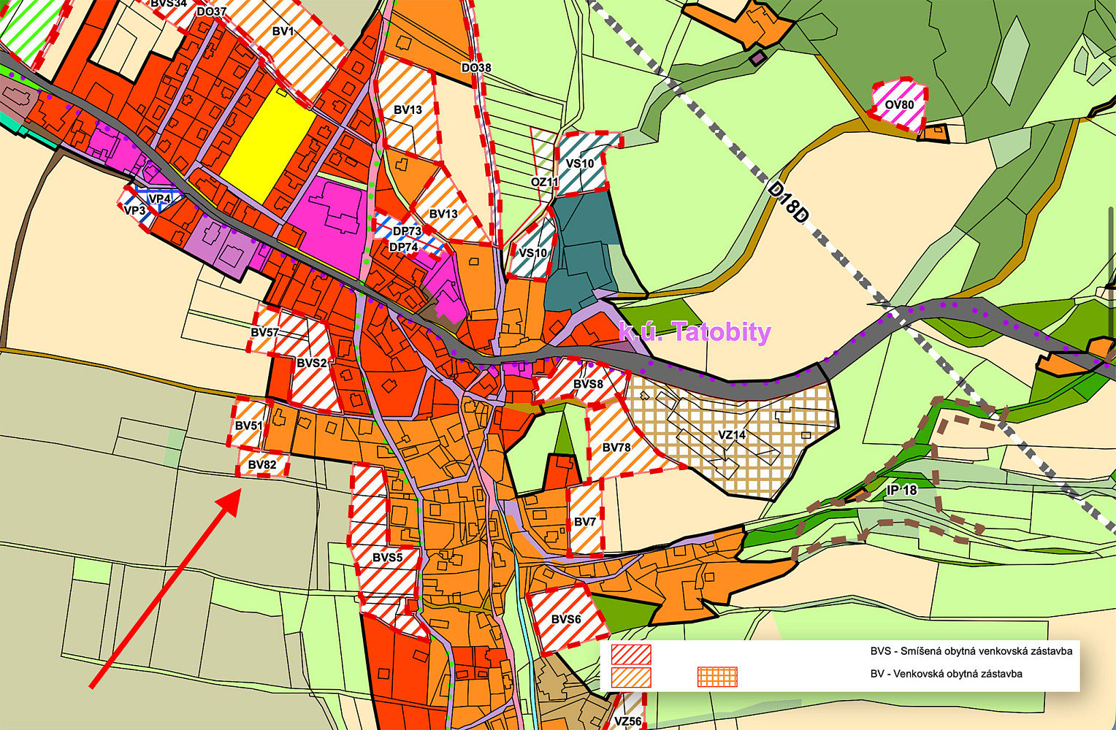Select the IP 18 area label
This screenshot has width=1116, height=730.
tap(902, 491)
